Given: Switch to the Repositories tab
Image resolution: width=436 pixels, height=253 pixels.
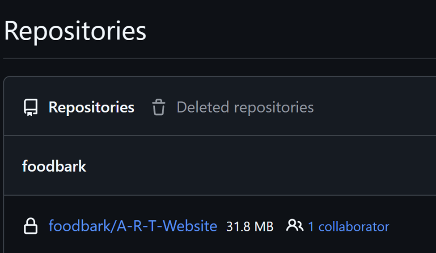Looking at the screenshot, I should [x=91, y=107].
